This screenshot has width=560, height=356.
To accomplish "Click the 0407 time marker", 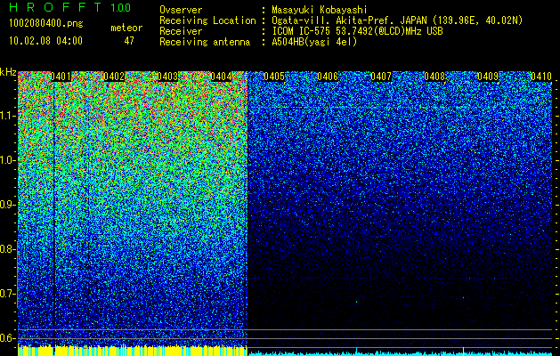I will 381,77.
